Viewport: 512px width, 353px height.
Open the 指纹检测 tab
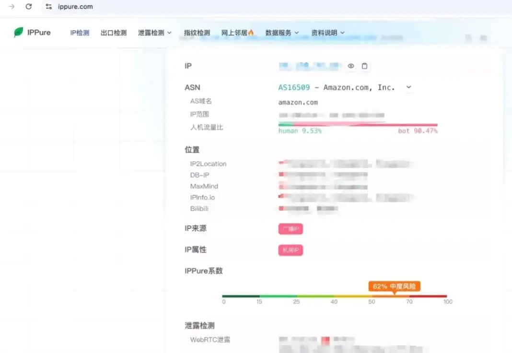coord(197,33)
